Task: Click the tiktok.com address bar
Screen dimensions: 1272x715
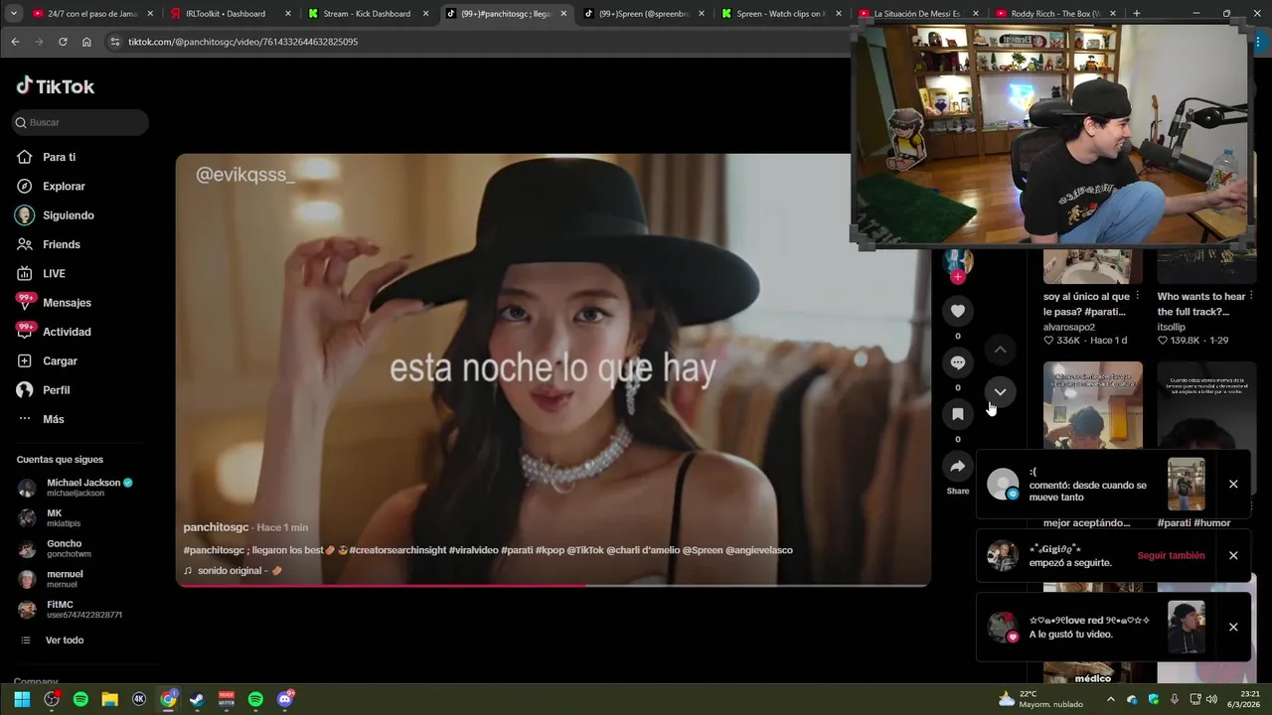Action: tap(477, 42)
